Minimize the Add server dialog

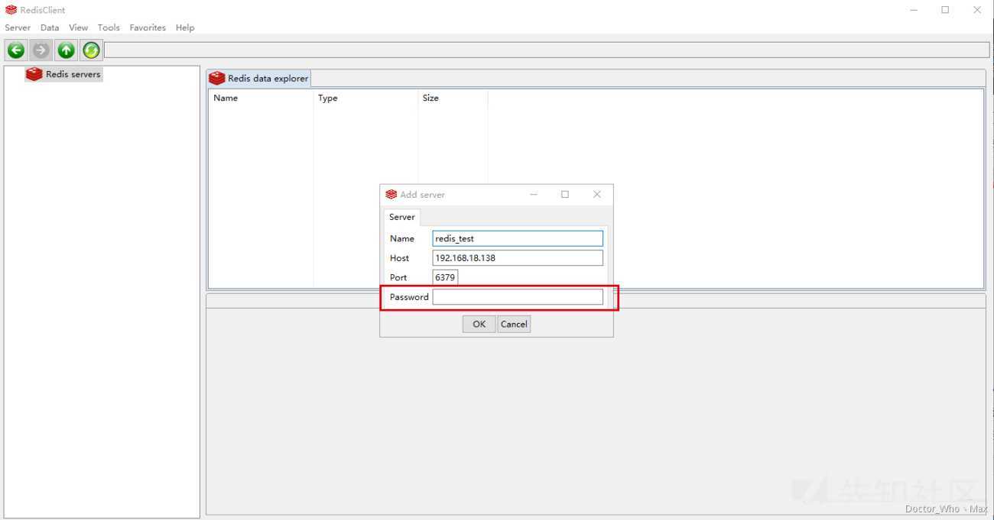534,195
